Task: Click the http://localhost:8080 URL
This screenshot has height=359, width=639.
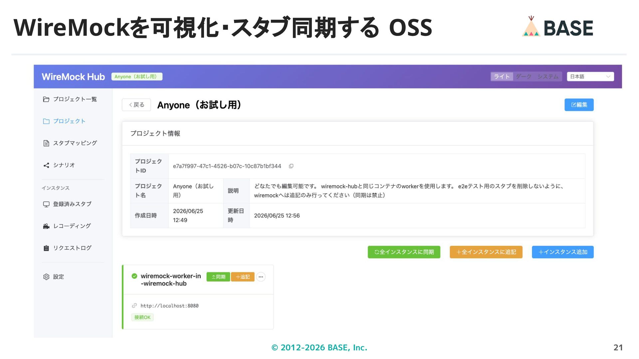Action: [169, 306]
